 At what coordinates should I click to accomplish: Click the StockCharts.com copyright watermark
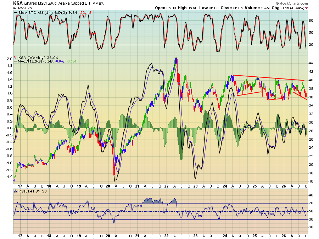[292, 3]
